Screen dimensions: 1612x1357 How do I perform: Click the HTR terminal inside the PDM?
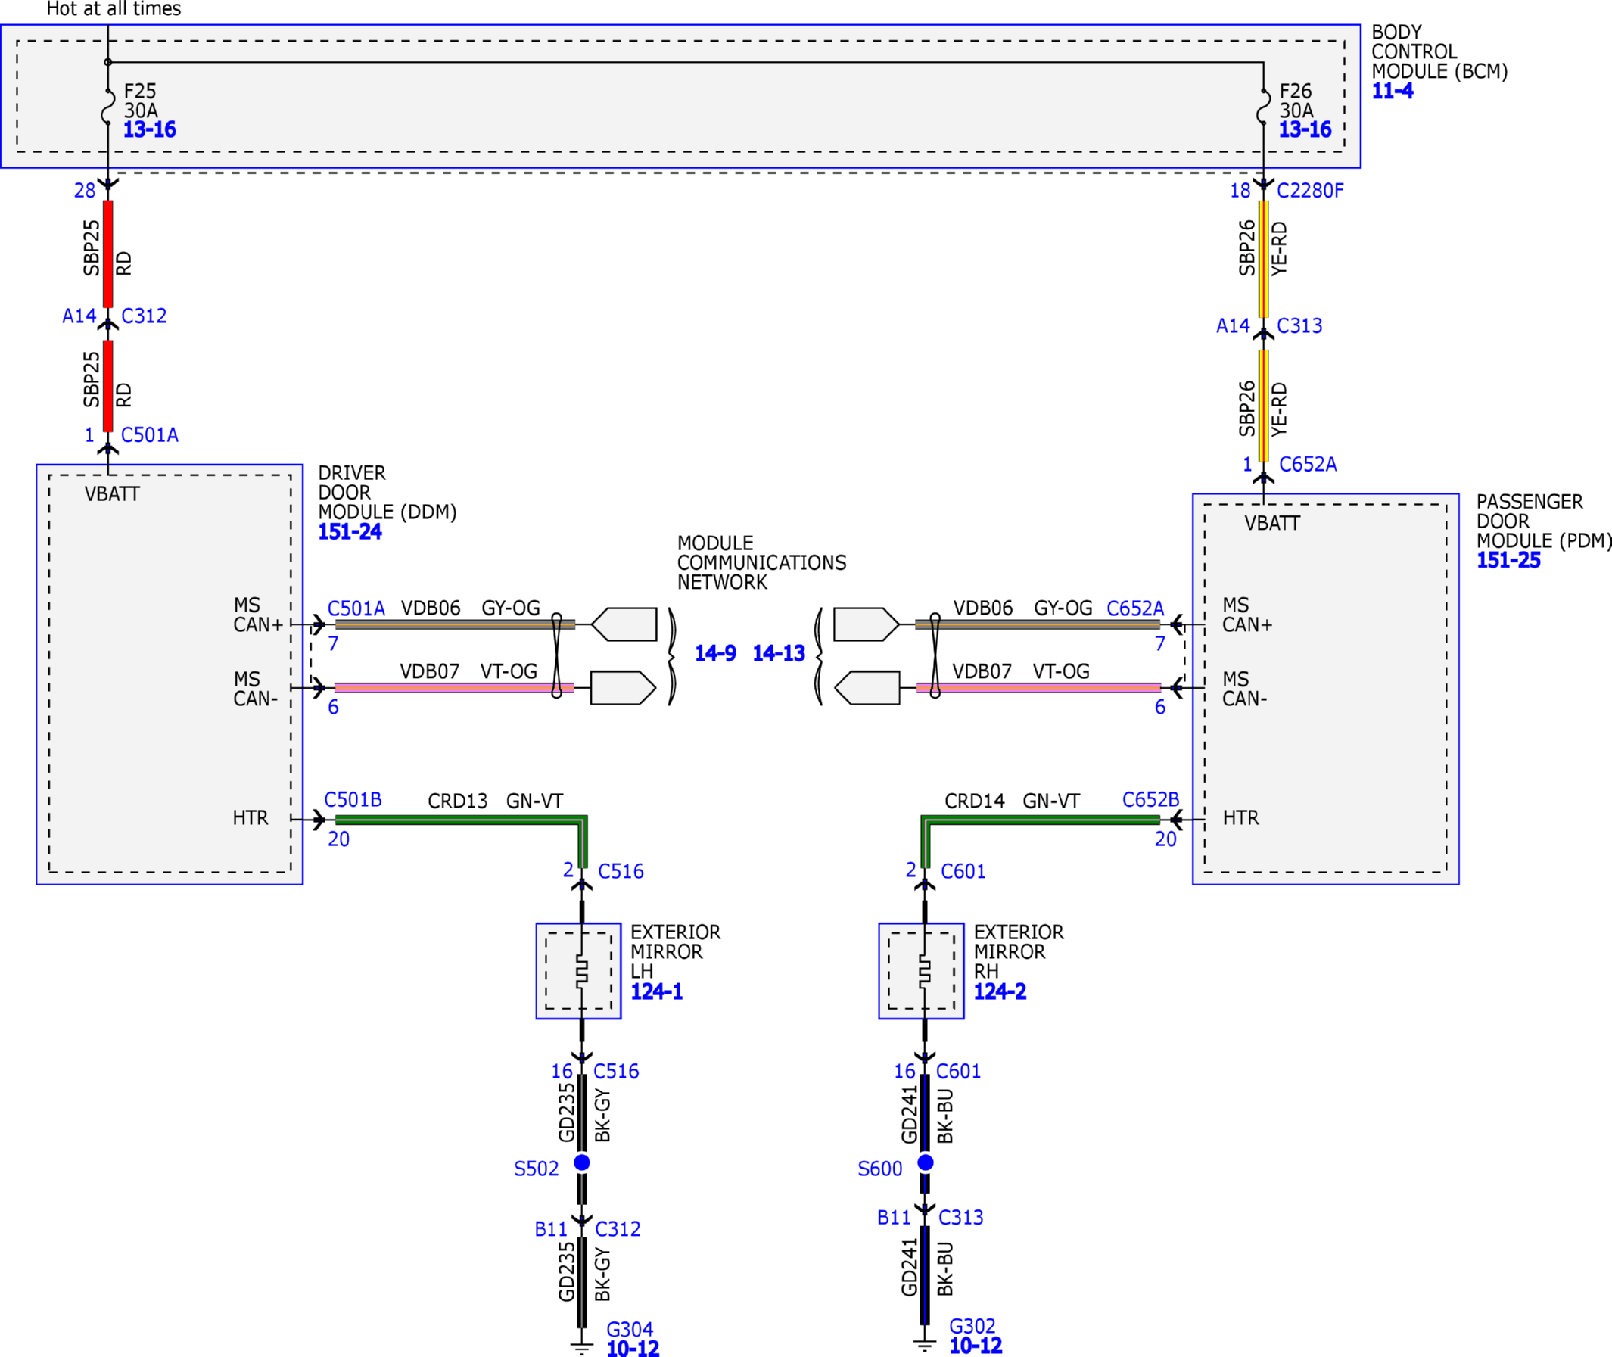tap(1241, 817)
